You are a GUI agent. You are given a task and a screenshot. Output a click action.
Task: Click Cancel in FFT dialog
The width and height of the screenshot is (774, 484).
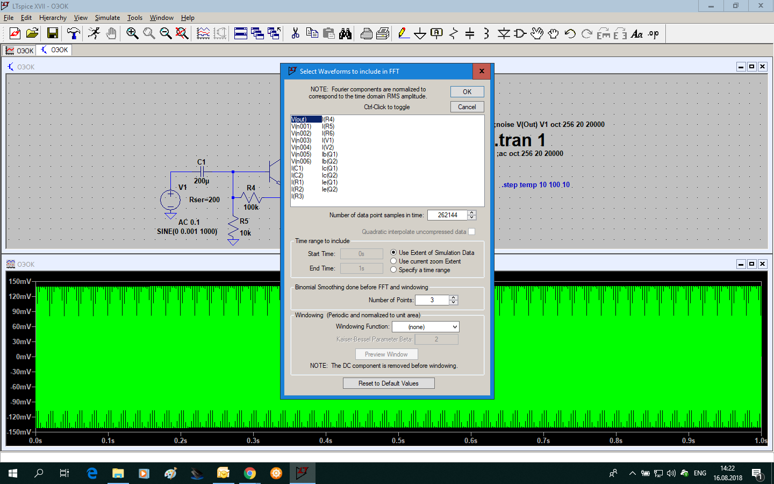click(x=467, y=107)
